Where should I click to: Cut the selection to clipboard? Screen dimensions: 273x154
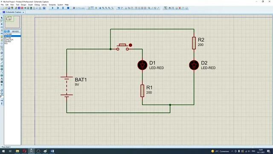(126, 8)
